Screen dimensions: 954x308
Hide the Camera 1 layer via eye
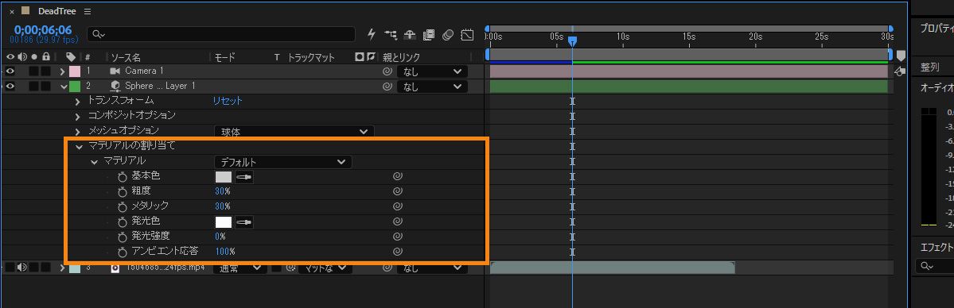point(10,71)
